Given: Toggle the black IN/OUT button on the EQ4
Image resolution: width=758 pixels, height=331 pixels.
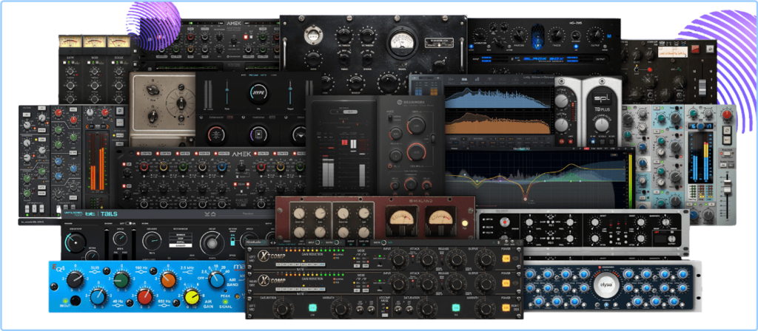Looking at the screenshot, I should tap(76, 301).
